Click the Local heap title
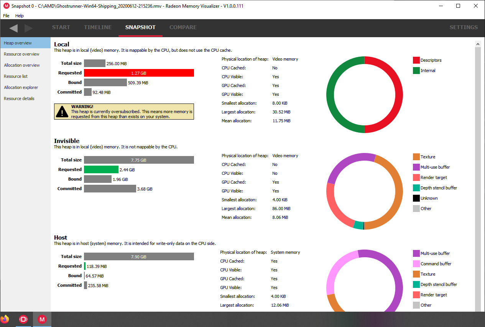This screenshot has width=485, height=327. click(62, 44)
